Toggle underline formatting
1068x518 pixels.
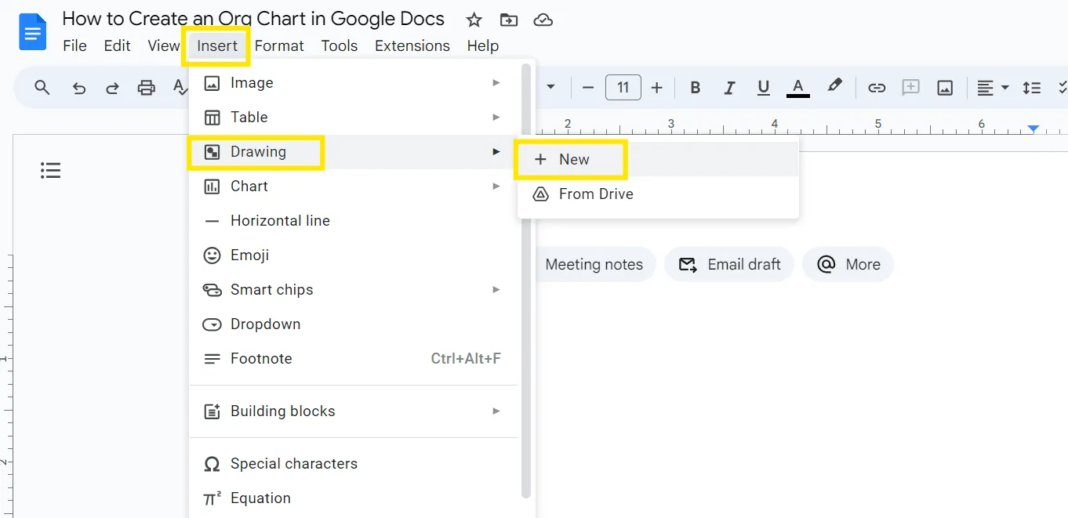point(764,88)
